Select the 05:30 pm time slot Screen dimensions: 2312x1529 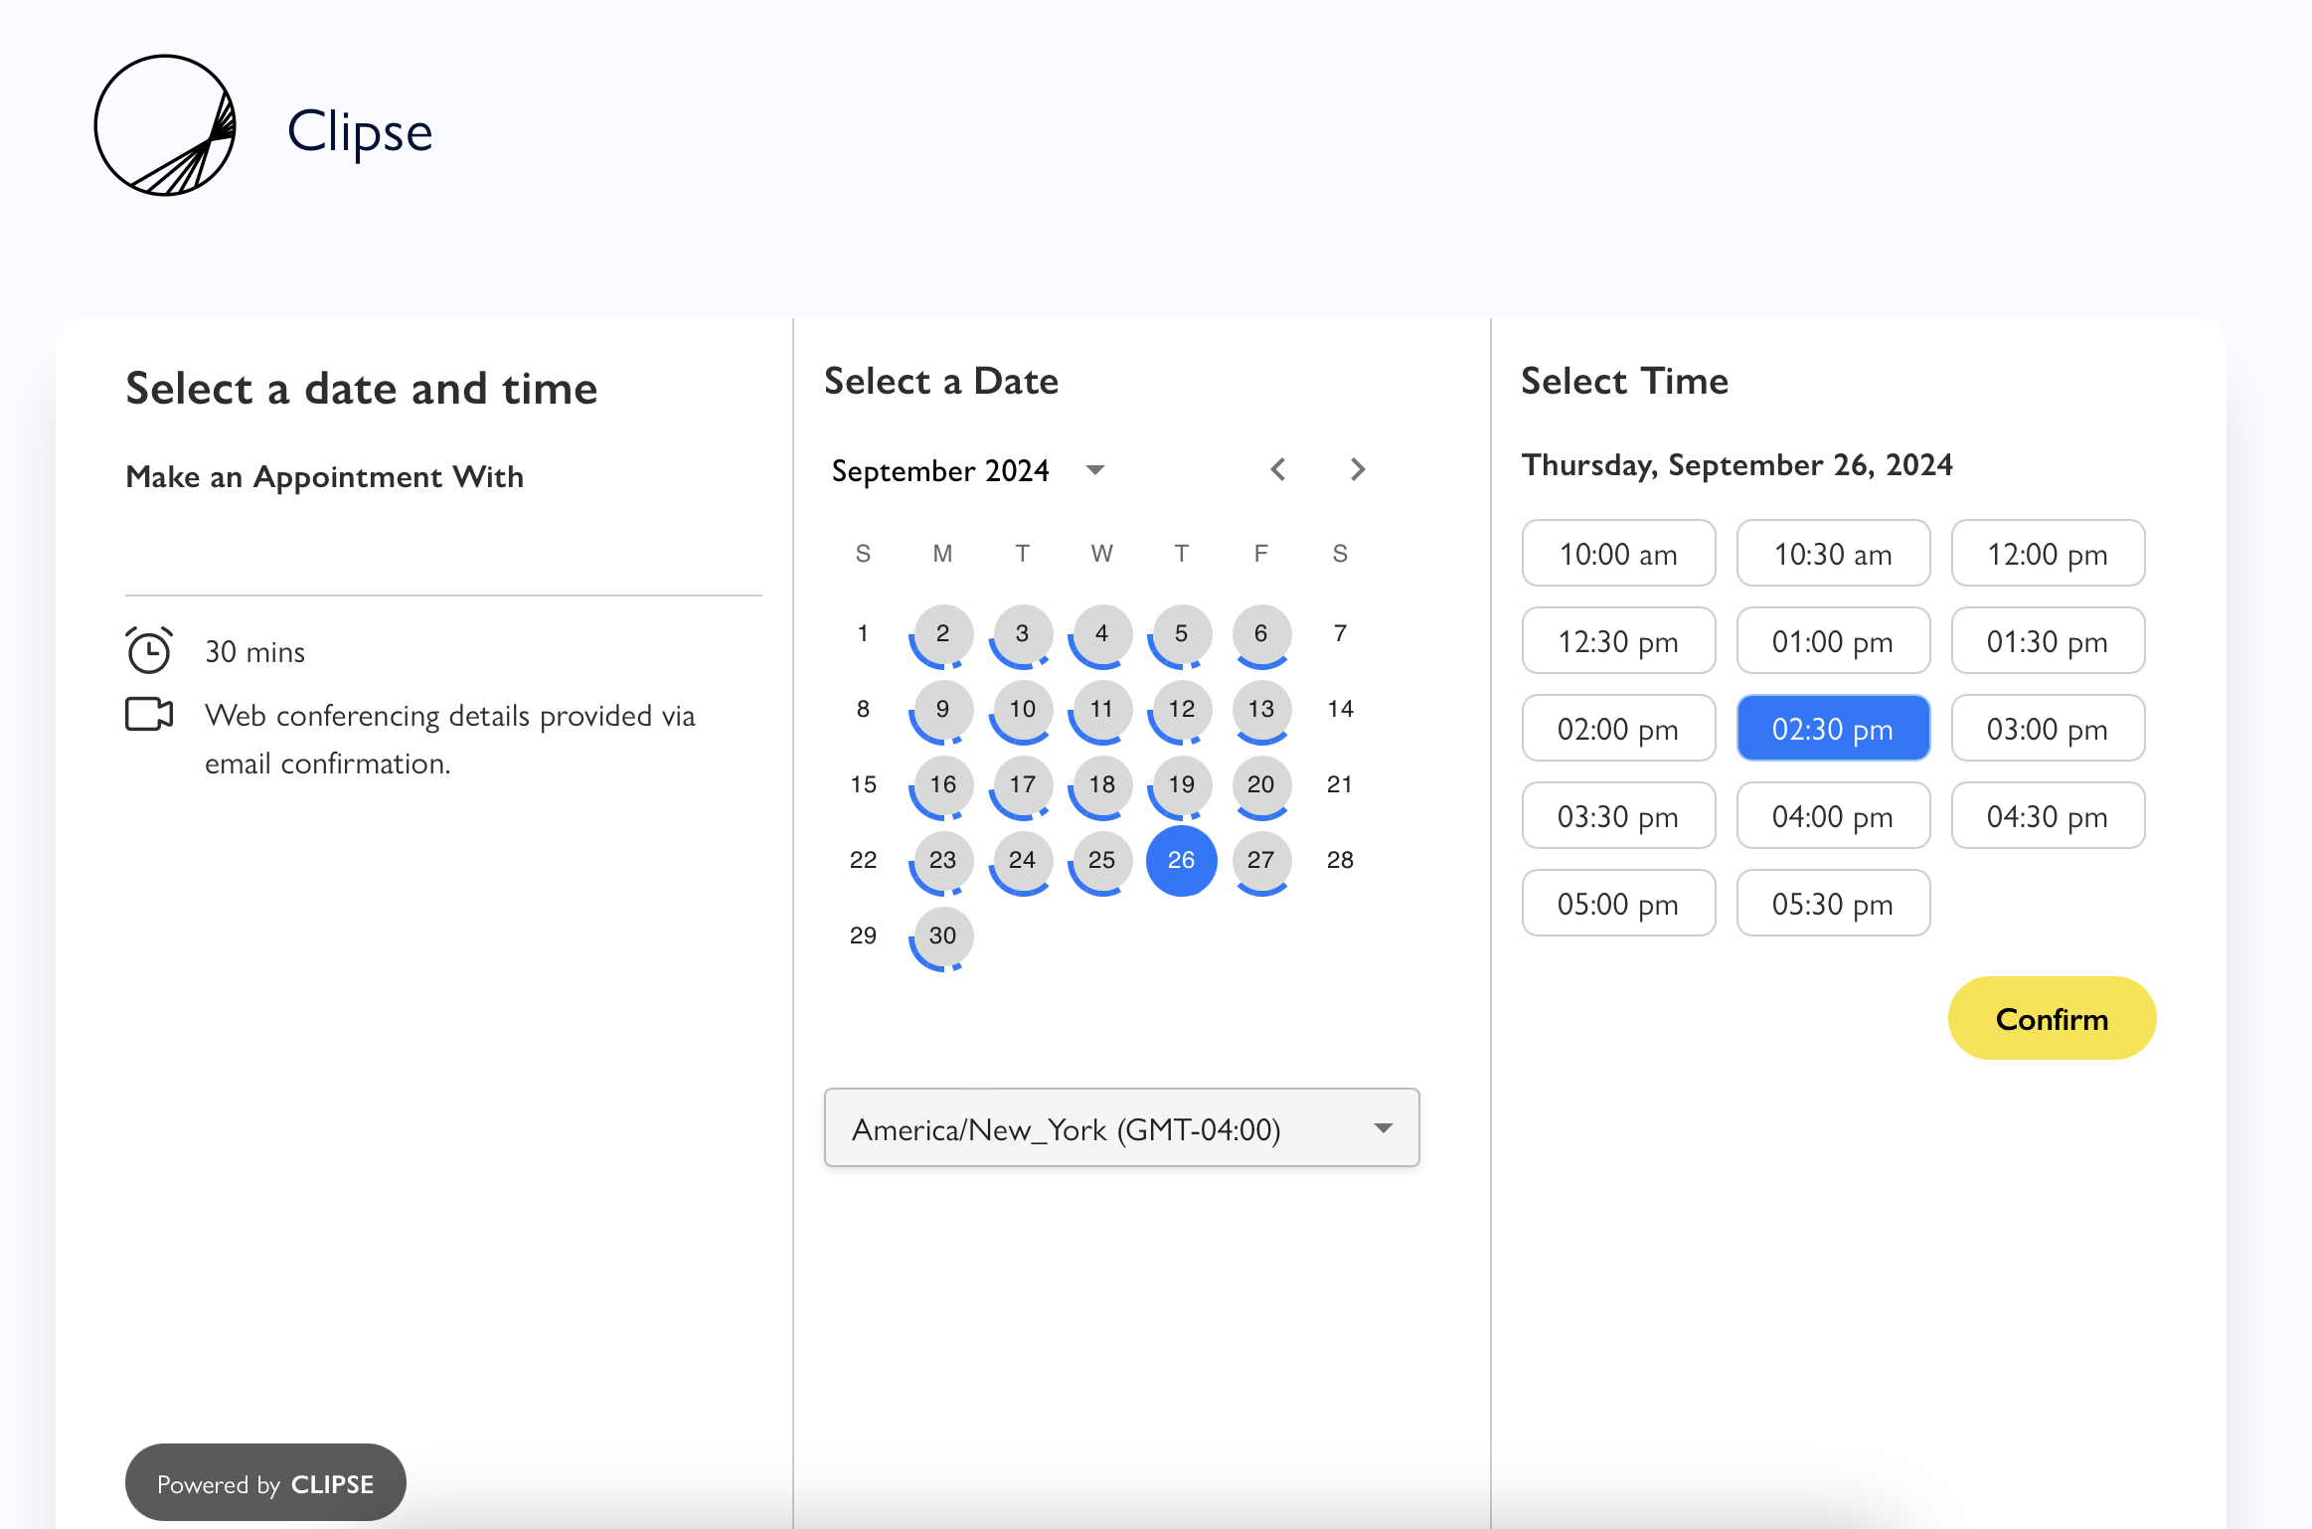pyautogui.click(x=1834, y=903)
